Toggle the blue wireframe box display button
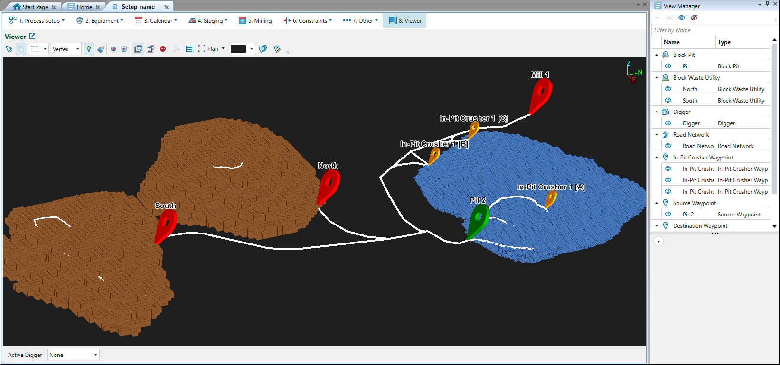This screenshot has width=780, height=365. point(138,49)
